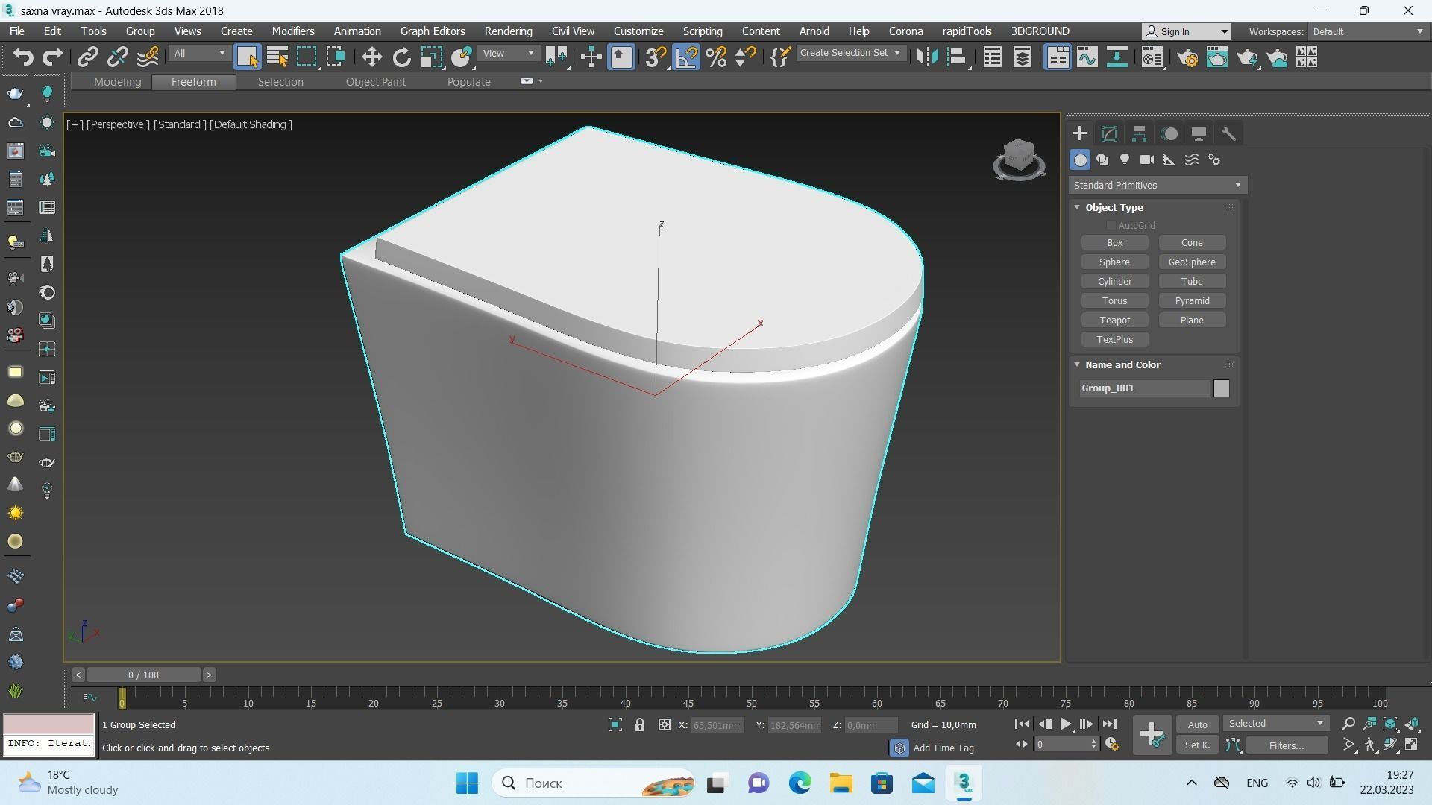Screen dimensions: 1432x805
Task: Click the ViewCube navigation widget
Action: 1019,159
